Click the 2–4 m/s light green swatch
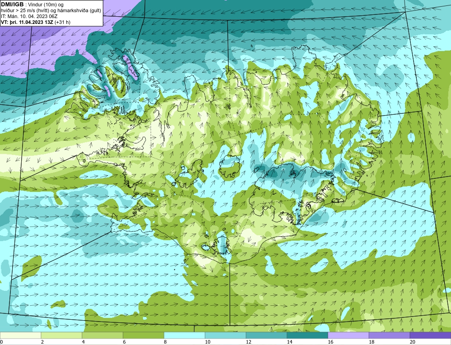Viewport: 451px width, 345px height. (61, 335)
